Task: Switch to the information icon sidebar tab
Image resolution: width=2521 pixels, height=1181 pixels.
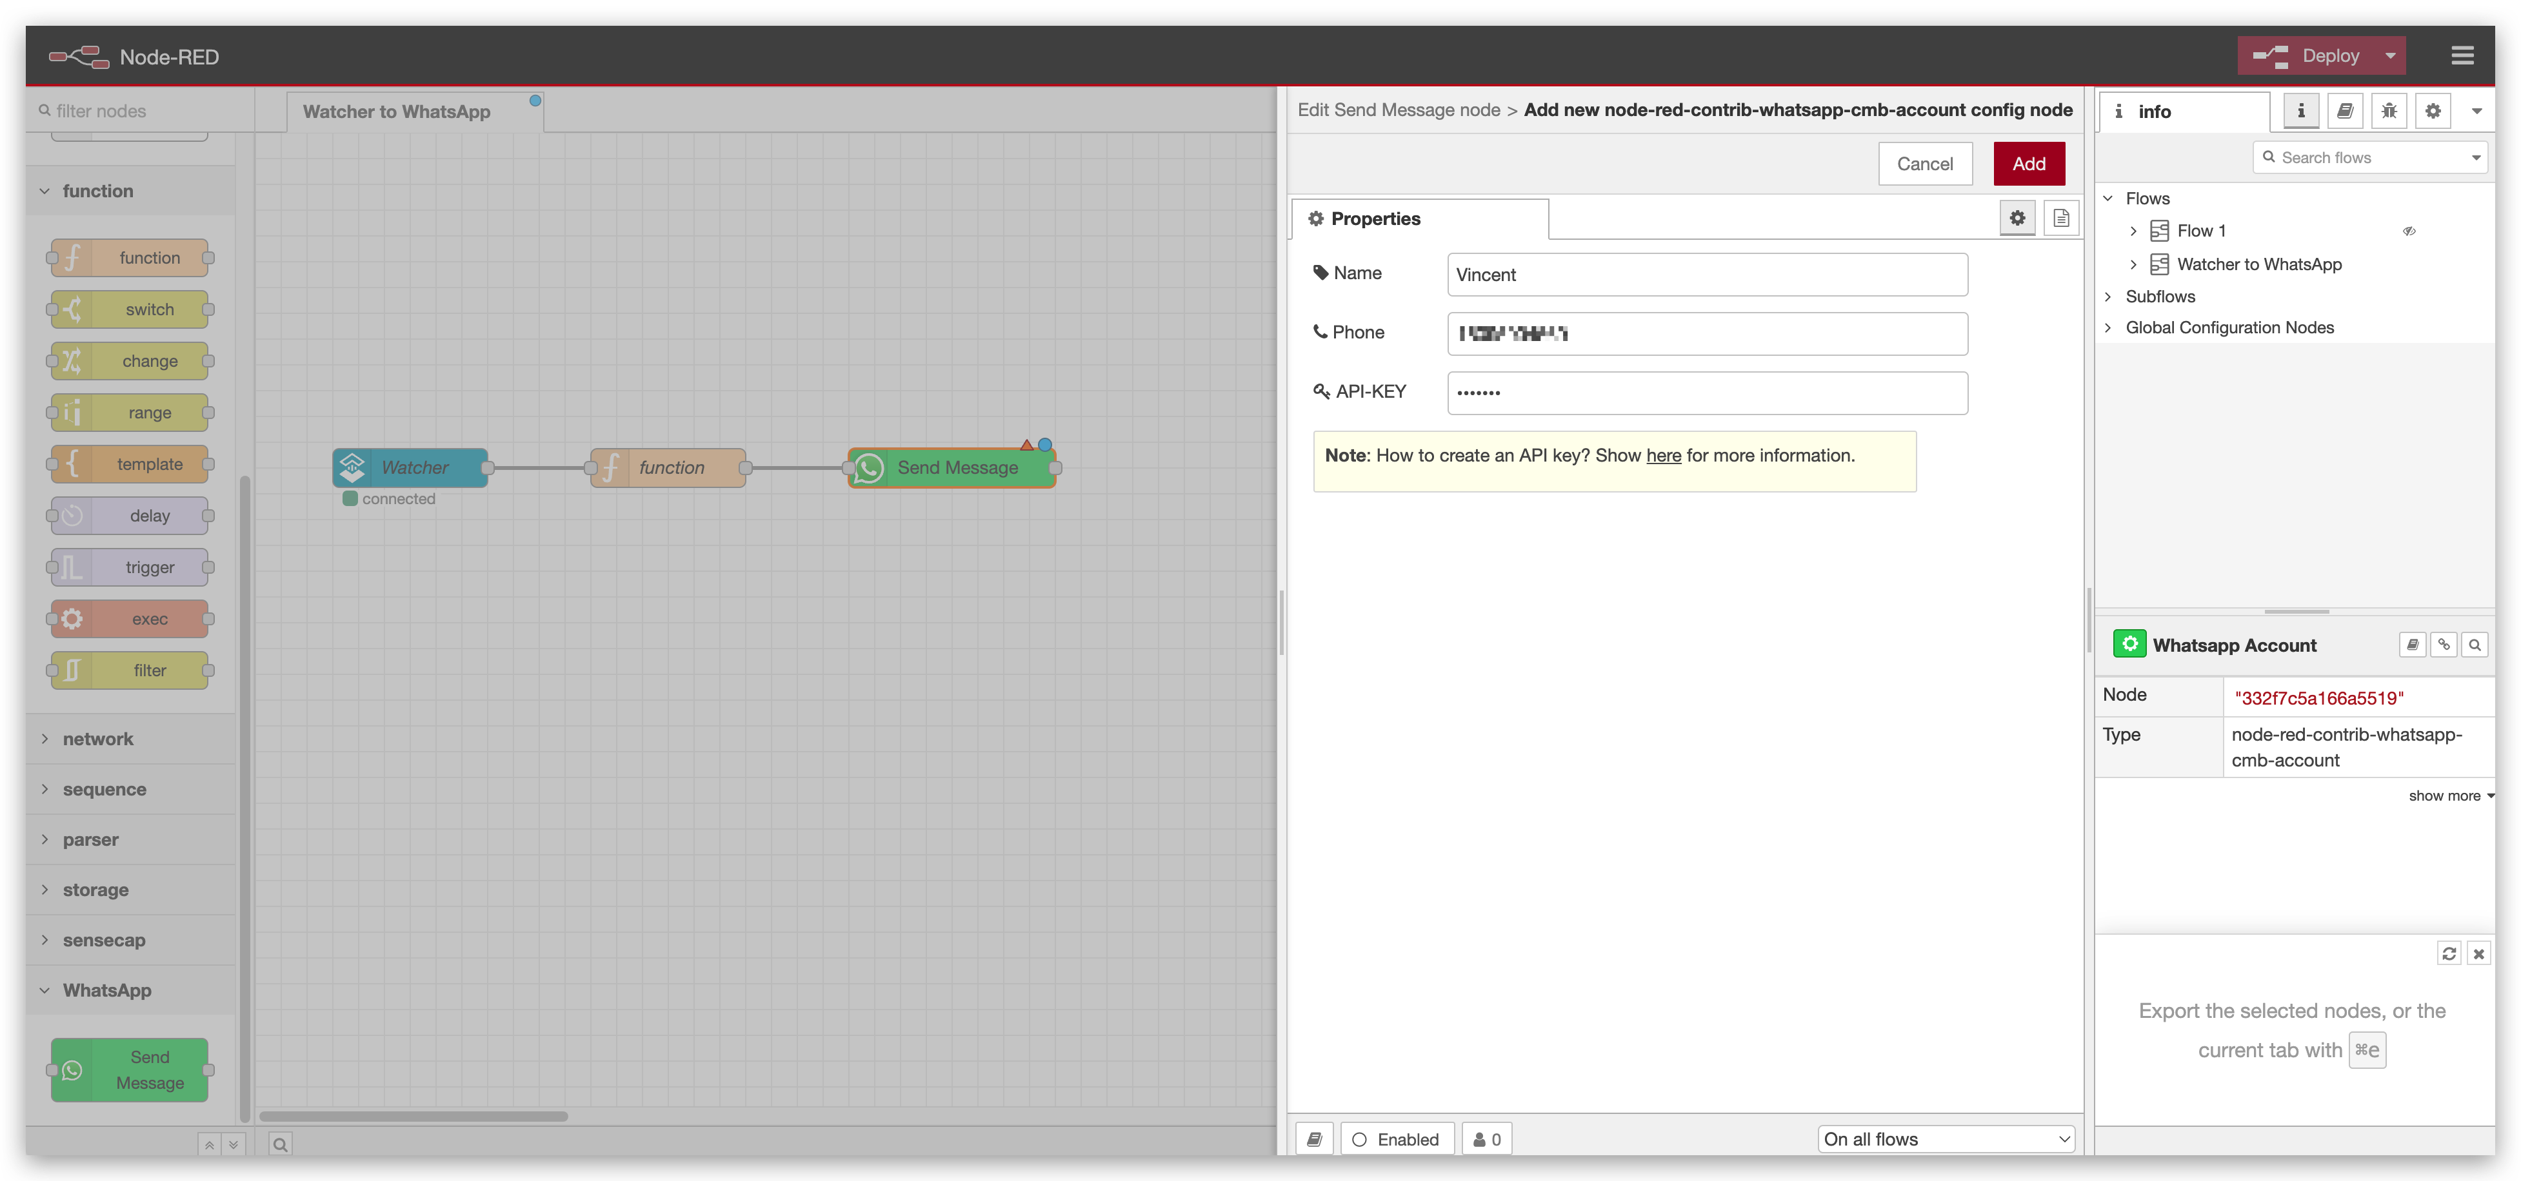Action: 2301,112
